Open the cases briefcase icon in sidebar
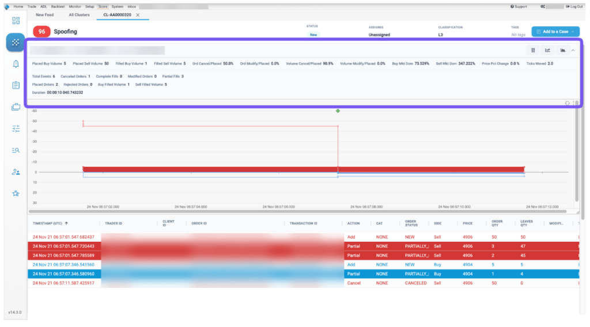The height and width of the screenshot is (327, 590). click(16, 107)
